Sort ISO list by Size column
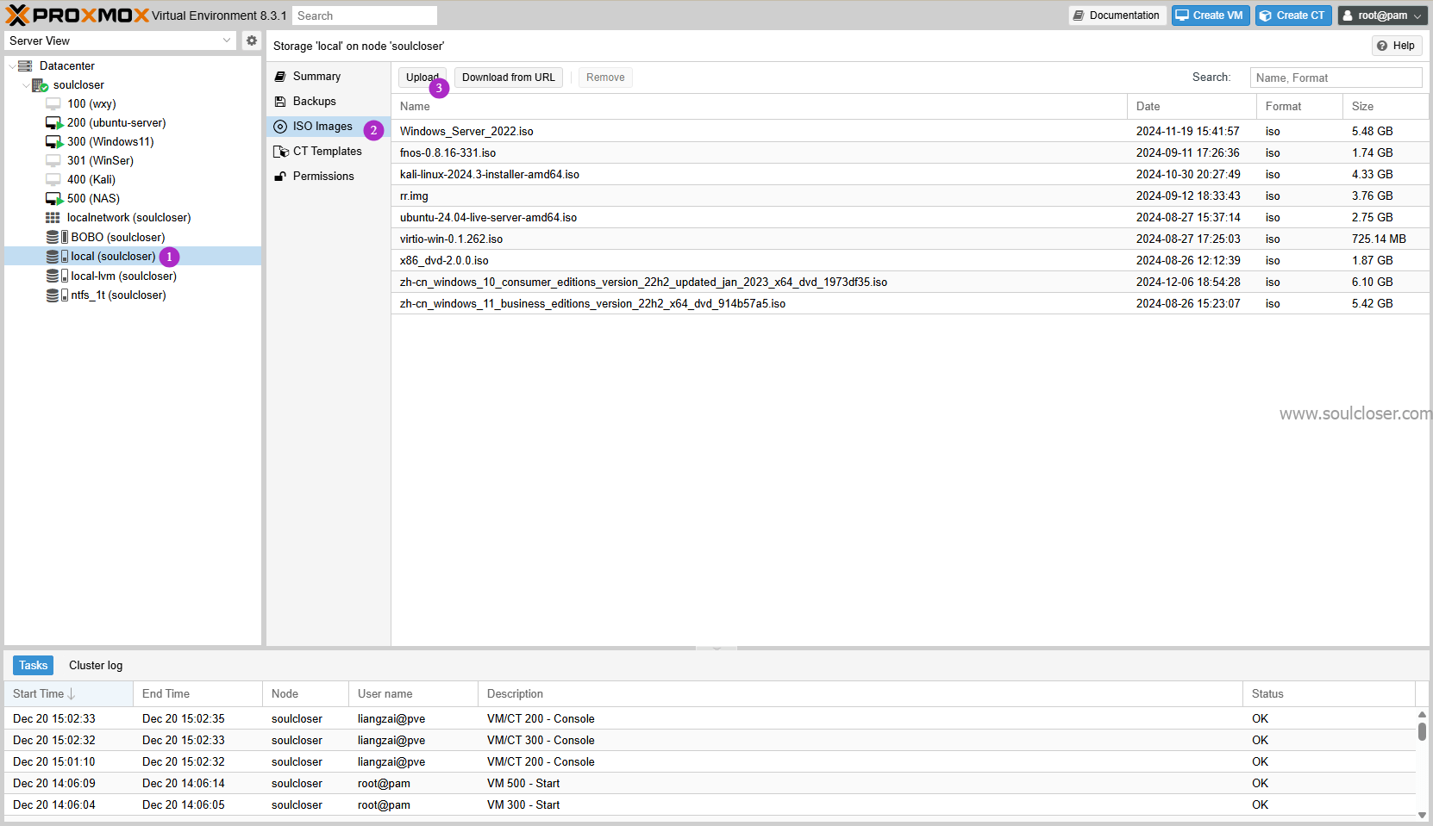Image resolution: width=1433 pixels, height=826 pixels. pyautogui.click(x=1386, y=106)
